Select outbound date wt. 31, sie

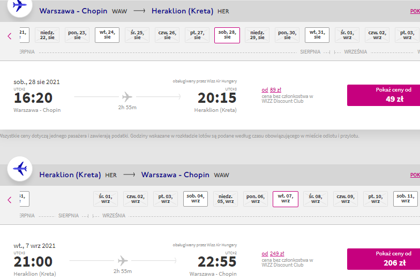(x=317, y=35)
